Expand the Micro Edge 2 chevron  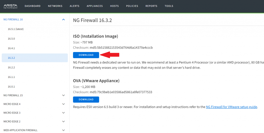coord(63,122)
